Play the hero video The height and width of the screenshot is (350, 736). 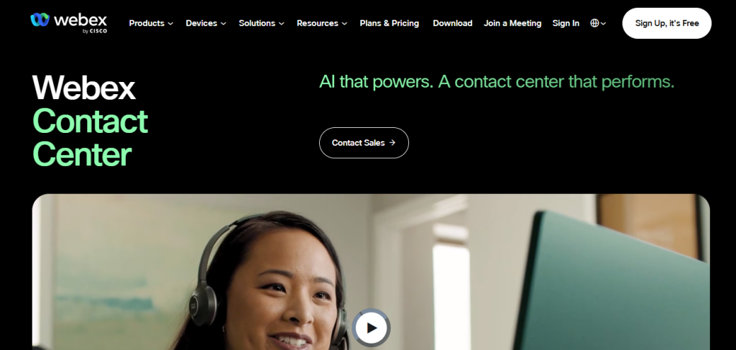[x=372, y=328]
